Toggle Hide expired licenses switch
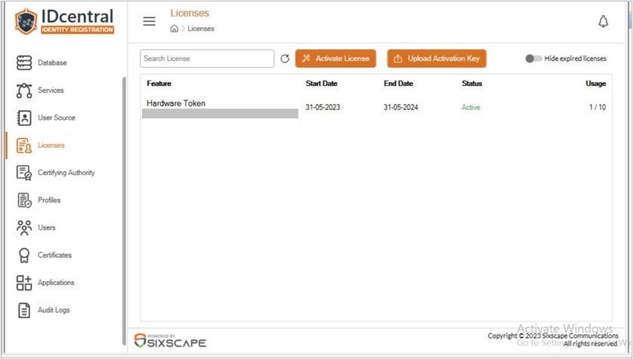Screen dimensions: 633x359 [533, 58]
